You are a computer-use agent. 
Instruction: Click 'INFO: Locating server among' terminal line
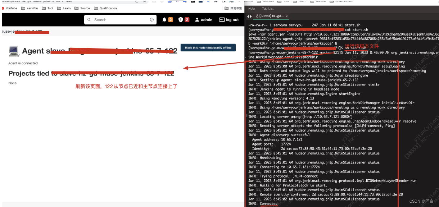coord(300,116)
